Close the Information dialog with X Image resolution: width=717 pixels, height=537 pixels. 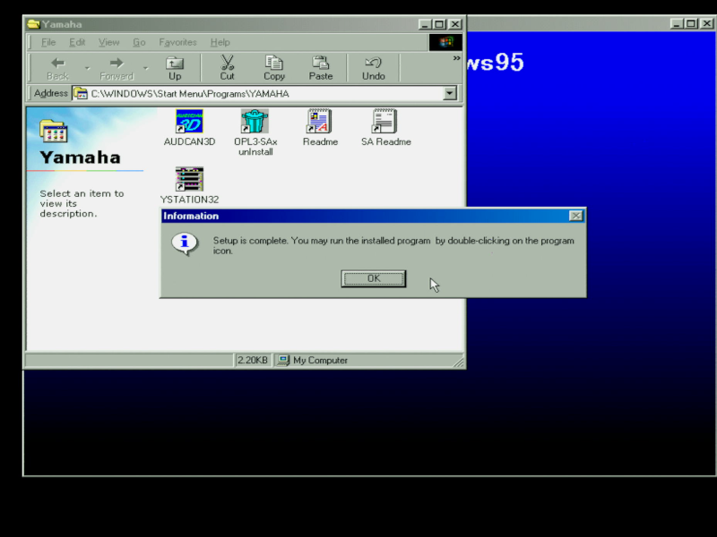click(x=576, y=216)
